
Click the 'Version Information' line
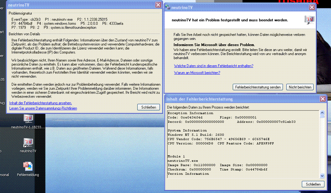click(x=188, y=174)
